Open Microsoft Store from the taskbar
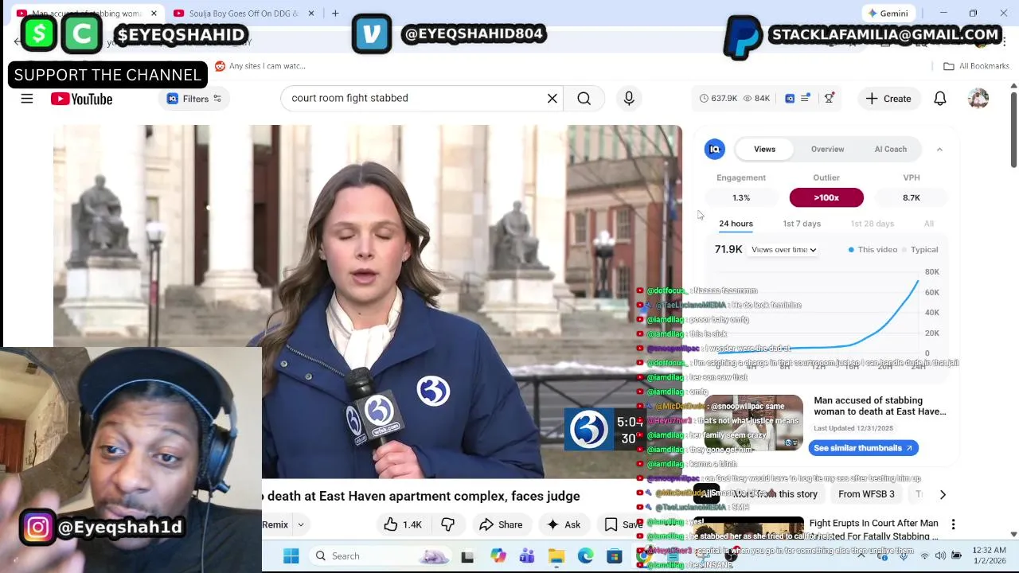The image size is (1019, 573). 615,555
